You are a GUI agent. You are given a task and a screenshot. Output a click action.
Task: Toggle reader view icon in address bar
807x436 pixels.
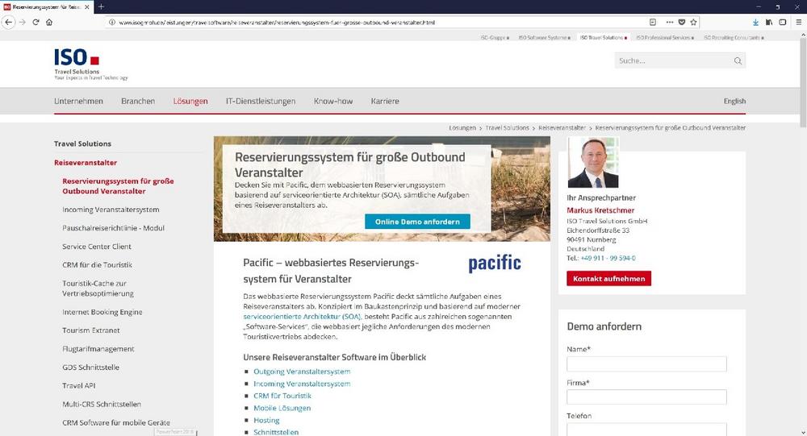click(653, 22)
